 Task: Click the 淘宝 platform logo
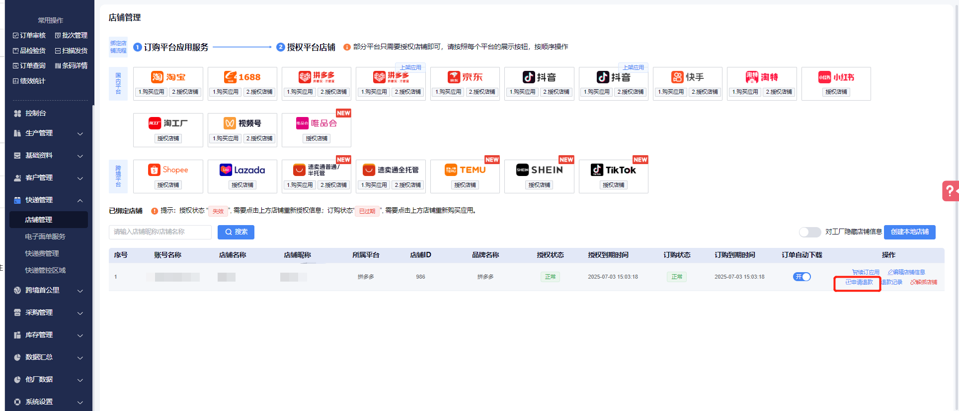[x=168, y=77]
